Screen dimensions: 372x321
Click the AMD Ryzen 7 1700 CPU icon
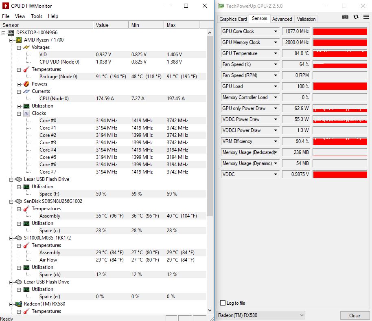coord(19,40)
